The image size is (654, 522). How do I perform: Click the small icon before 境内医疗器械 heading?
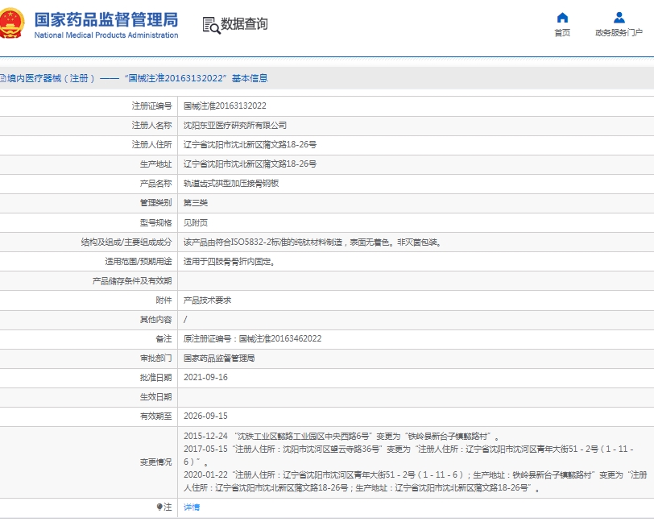tap(2, 78)
